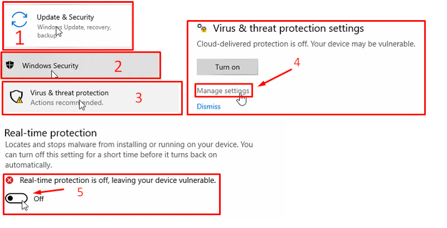The height and width of the screenshot is (228, 447).
Task: Click the Virus & threat protection settings heading
Action: coord(288,28)
